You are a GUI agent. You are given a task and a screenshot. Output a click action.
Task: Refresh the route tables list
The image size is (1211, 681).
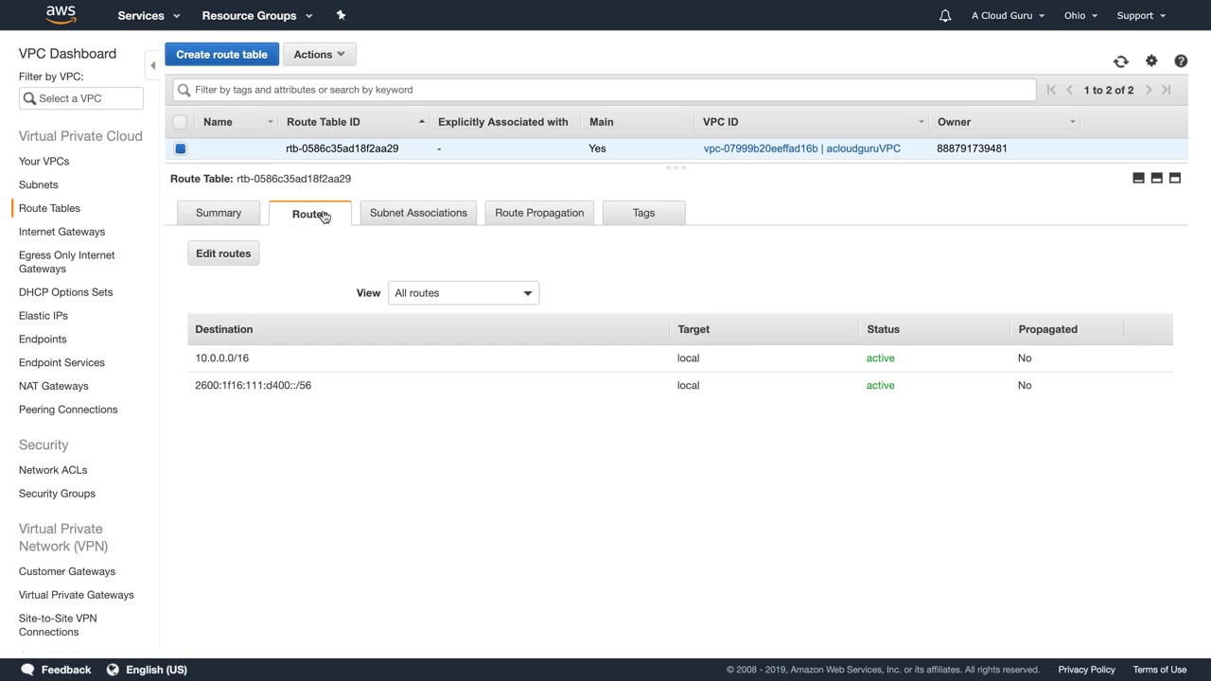pos(1120,61)
